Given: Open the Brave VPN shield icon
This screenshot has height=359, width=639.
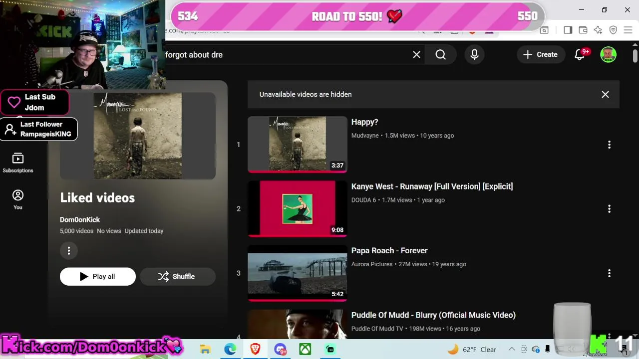Looking at the screenshot, I should coord(614,30).
